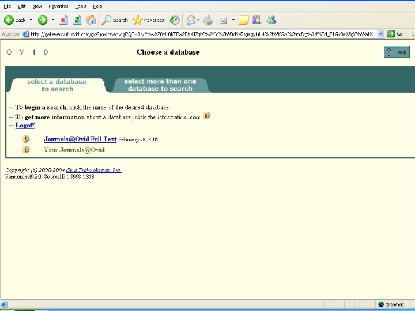Click the green Forward arrow icon

pyautogui.click(x=43, y=20)
